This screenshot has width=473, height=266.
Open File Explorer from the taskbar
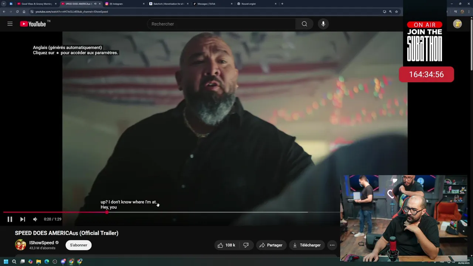coord(38,262)
